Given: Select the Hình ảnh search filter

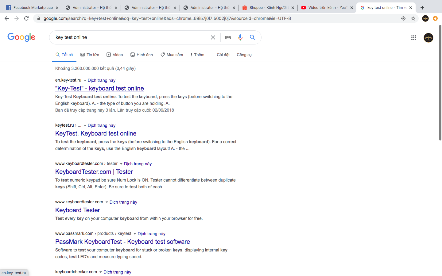Looking at the screenshot, I should (x=142, y=55).
